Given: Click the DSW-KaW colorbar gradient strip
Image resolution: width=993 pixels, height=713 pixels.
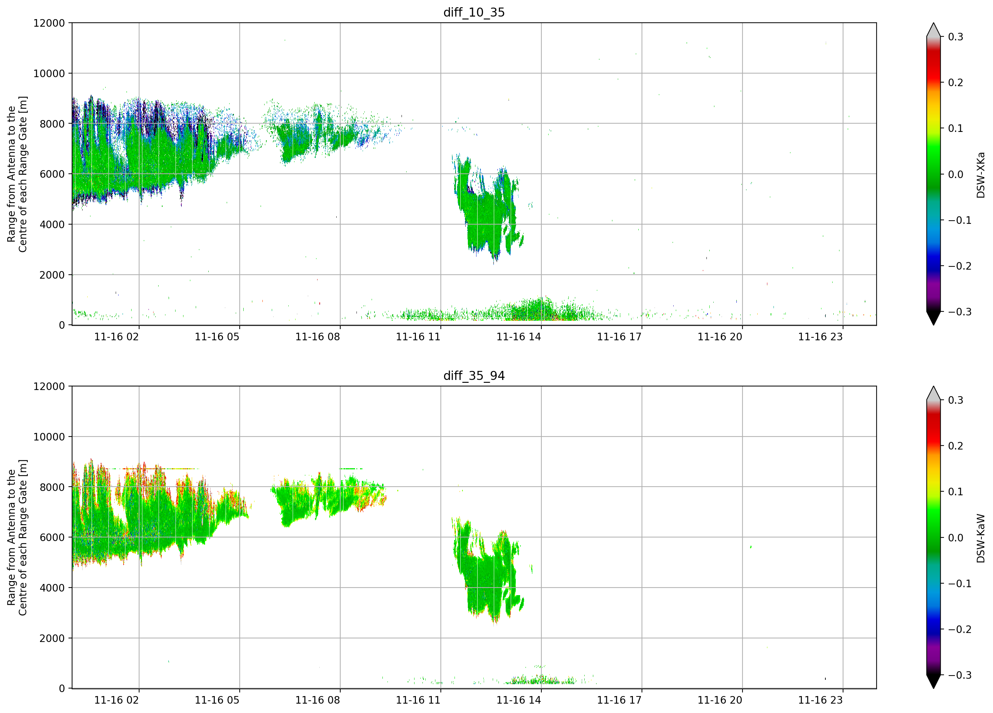Looking at the screenshot, I should [x=934, y=538].
